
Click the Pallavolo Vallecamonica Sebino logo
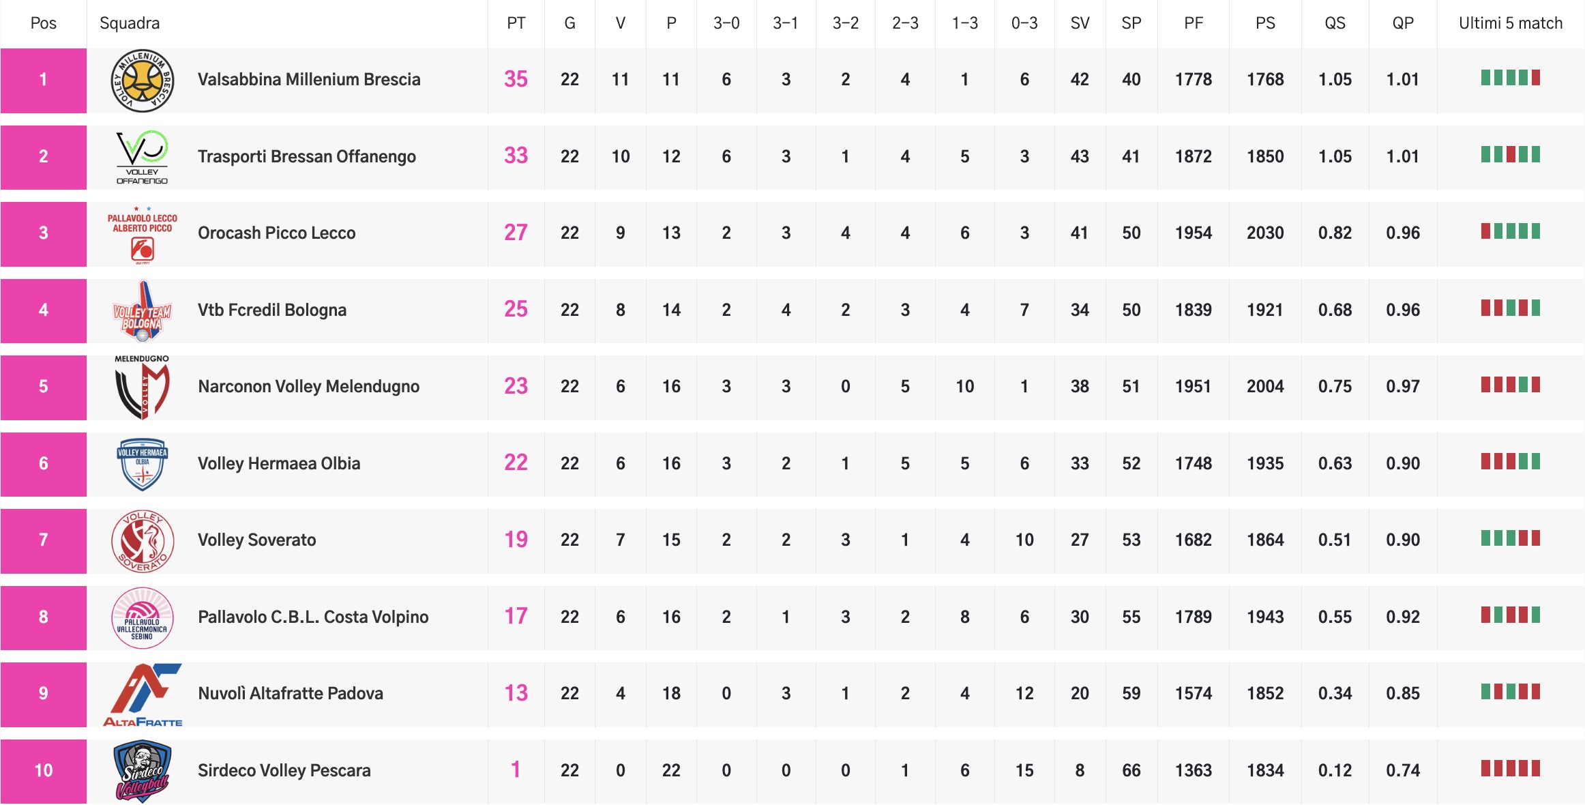142,617
